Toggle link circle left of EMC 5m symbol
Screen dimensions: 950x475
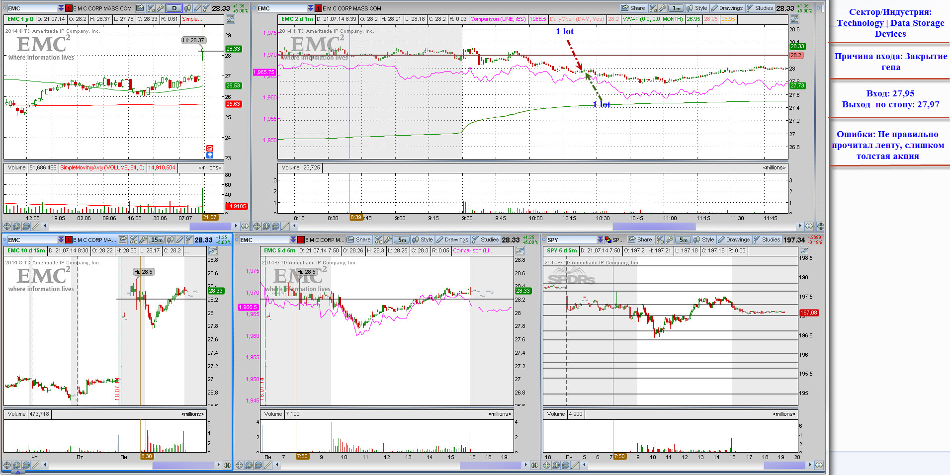(x=236, y=239)
